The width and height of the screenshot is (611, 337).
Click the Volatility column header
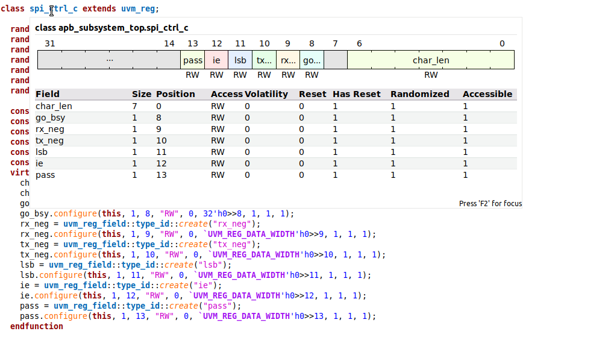(266, 94)
